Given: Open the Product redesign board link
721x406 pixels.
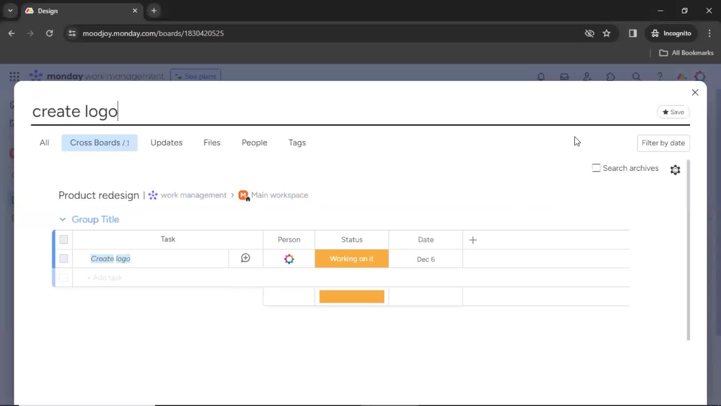Looking at the screenshot, I should pos(99,195).
